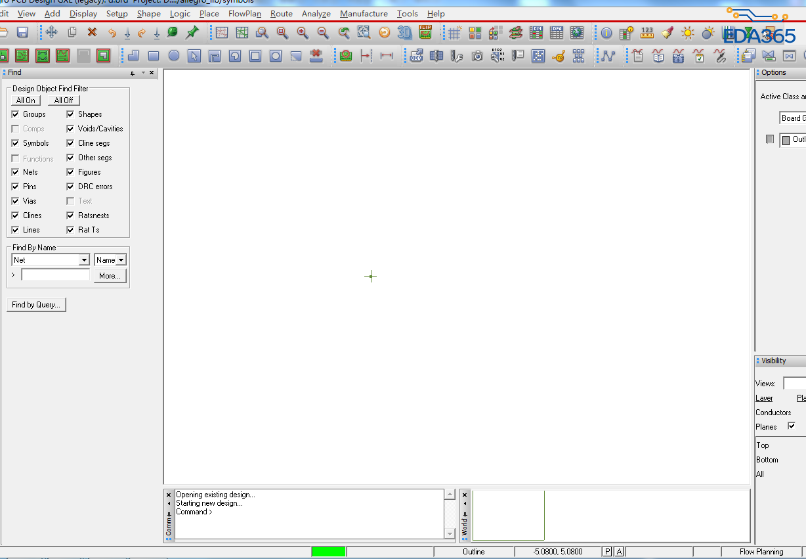
Task: Click the orange TP testpoint icon
Action: click(559, 56)
